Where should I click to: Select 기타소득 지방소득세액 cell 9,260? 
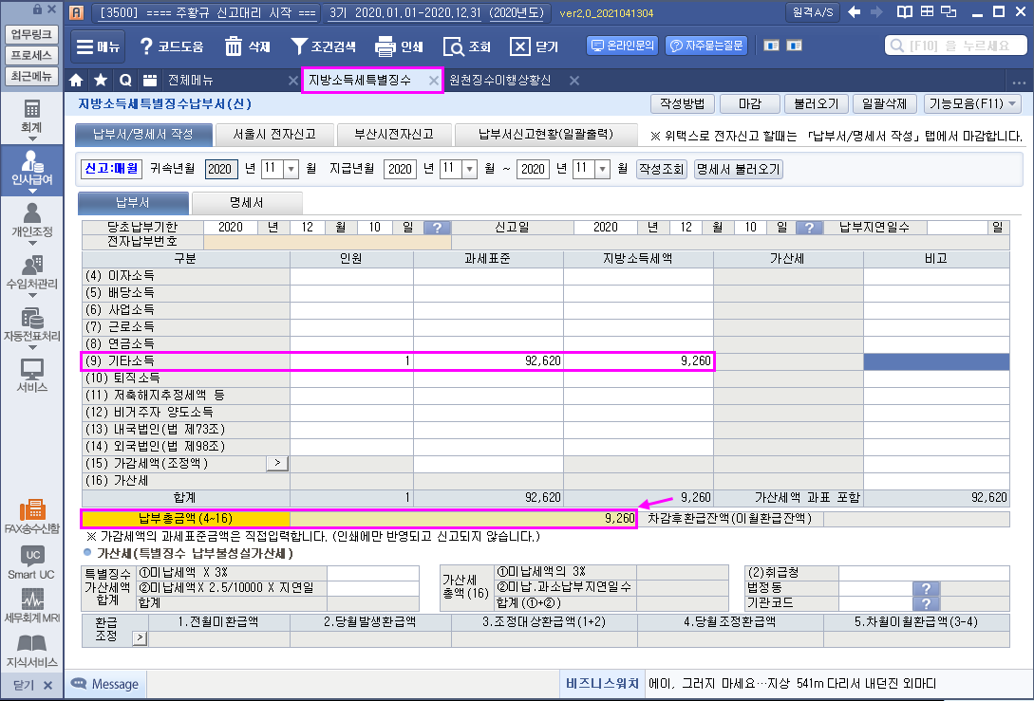tap(638, 361)
